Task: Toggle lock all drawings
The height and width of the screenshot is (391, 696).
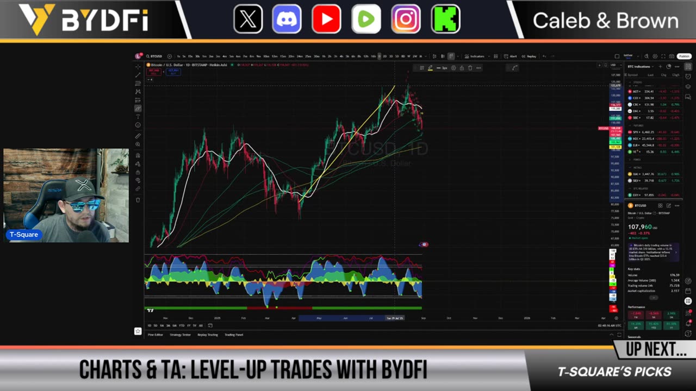Action: (x=138, y=172)
